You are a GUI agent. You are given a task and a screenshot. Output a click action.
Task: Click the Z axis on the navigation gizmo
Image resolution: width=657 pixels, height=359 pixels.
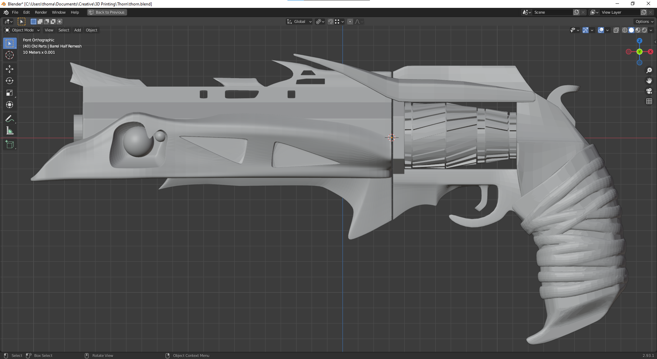[639, 41]
